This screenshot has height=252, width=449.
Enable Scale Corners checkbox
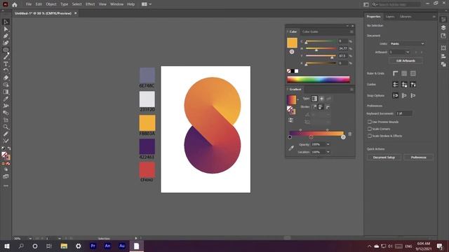370,129
